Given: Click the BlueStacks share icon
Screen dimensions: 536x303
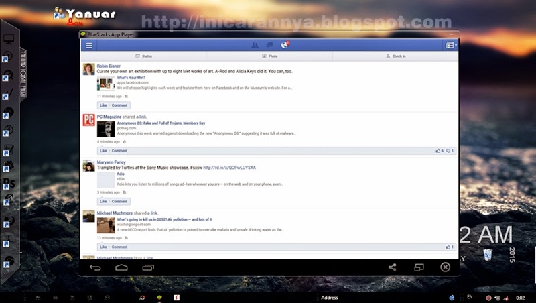Looking at the screenshot, I should point(393,267).
